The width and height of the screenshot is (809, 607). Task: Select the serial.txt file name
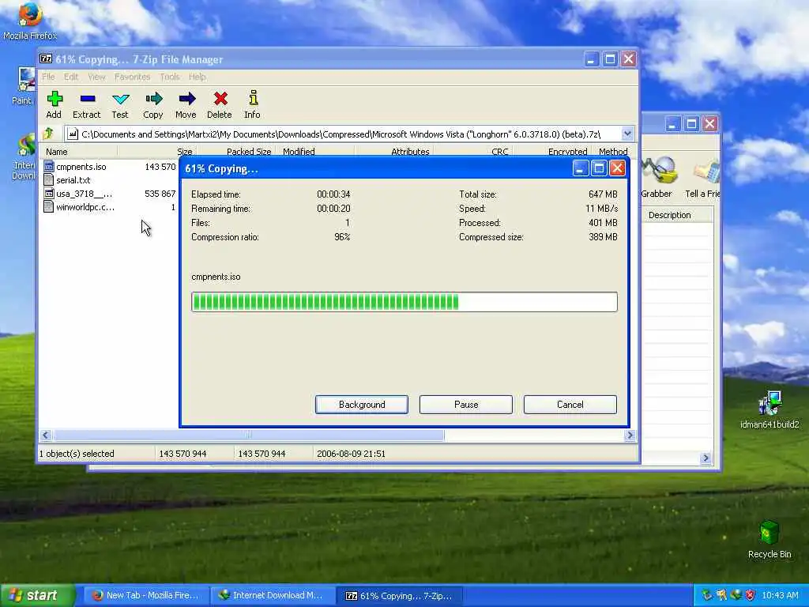[73, 180]
